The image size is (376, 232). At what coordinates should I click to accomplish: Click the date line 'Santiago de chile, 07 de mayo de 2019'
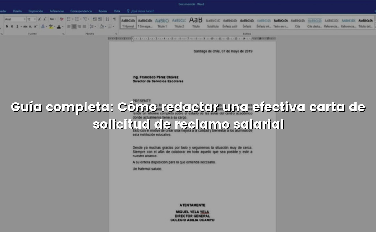pos(223,51)
